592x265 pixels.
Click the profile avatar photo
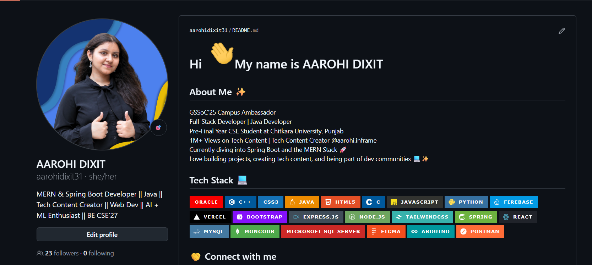102,84
